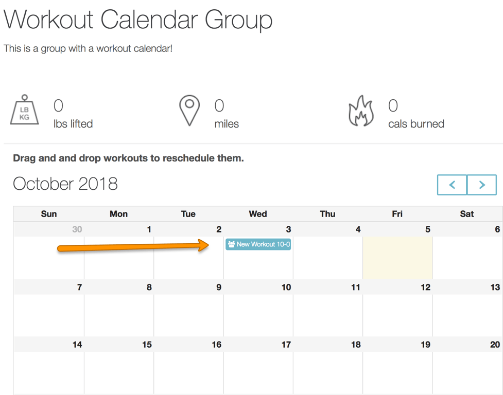
Task: Click the Sun column header
Action: pos(49,214)
